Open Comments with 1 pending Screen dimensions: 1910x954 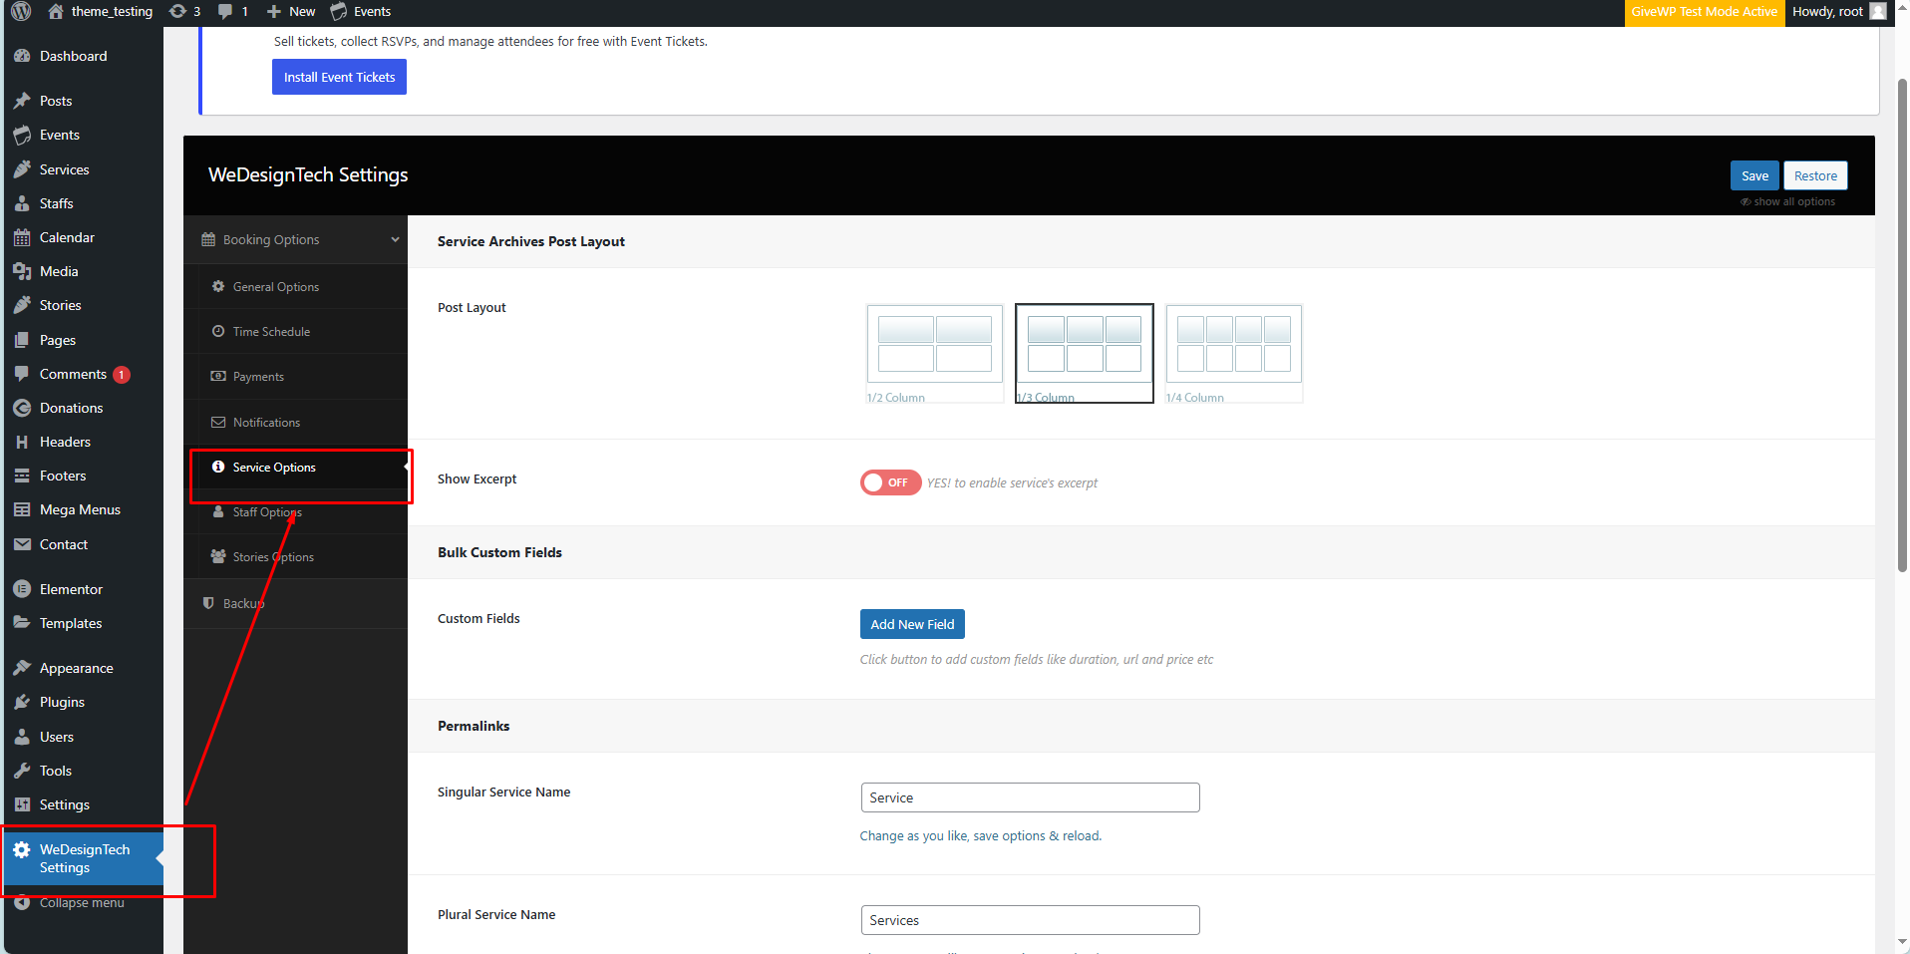[84, 374]
